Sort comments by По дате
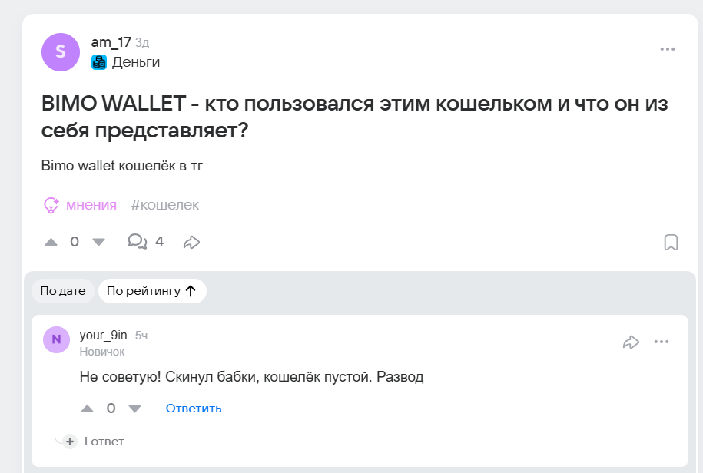 [x=63, y=291]
